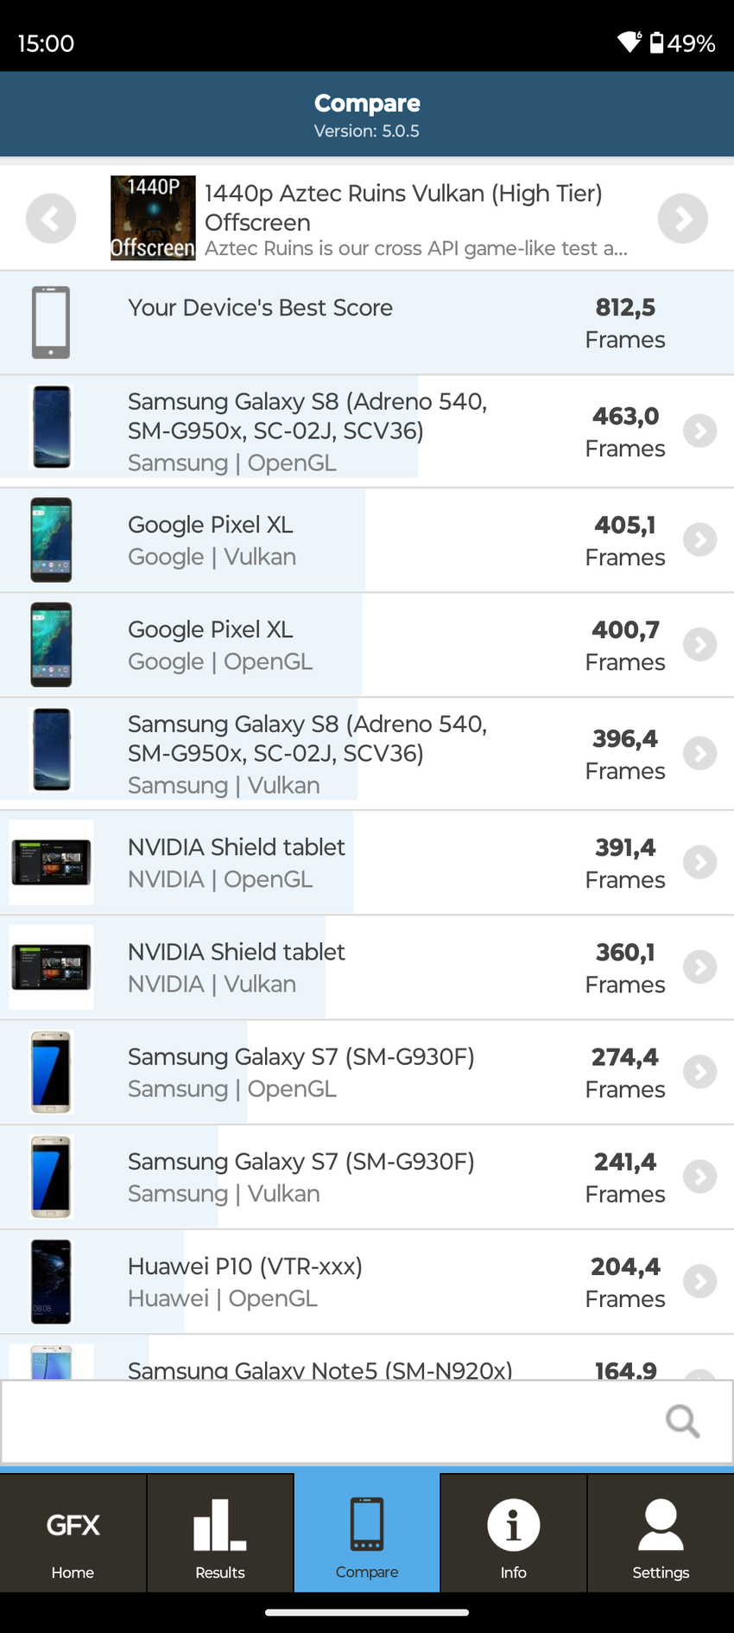Tap the 1440P Aztec Ruins test thumbnail

click(x=153, y=218)
